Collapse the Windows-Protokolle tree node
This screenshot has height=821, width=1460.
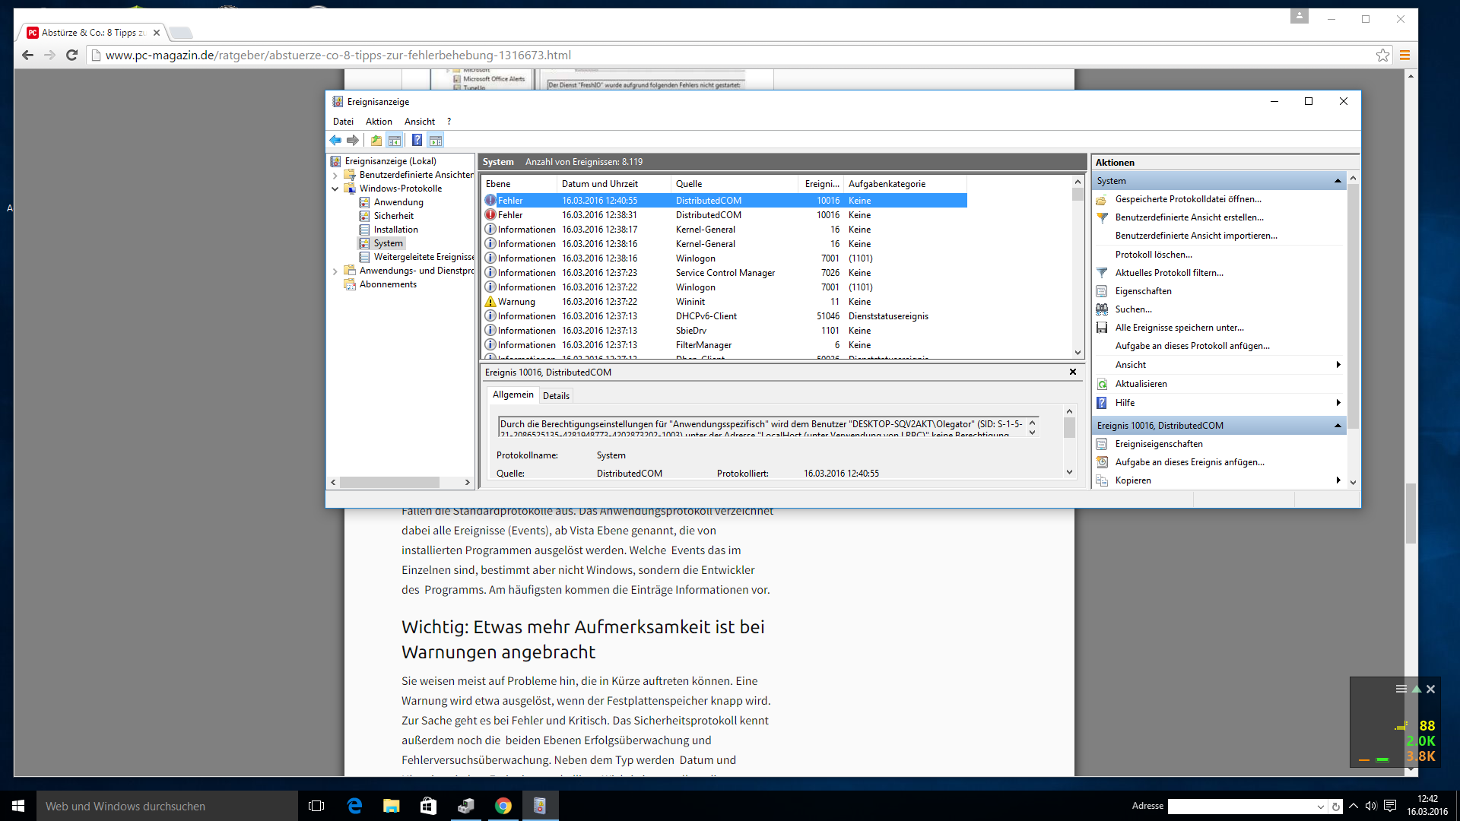pos(335,189)
